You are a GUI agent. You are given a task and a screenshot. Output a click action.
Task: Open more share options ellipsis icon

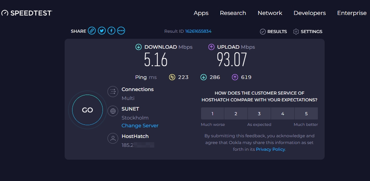[121, 31]
